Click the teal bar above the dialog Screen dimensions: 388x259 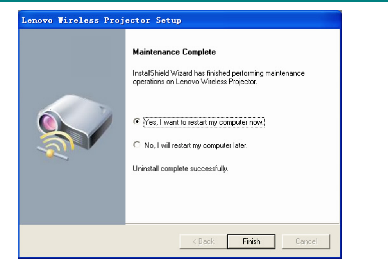coord(194,1)
